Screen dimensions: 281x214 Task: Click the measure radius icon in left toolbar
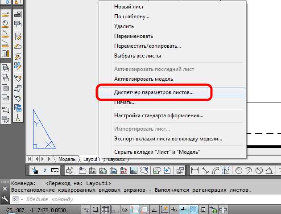coord(5,23)
